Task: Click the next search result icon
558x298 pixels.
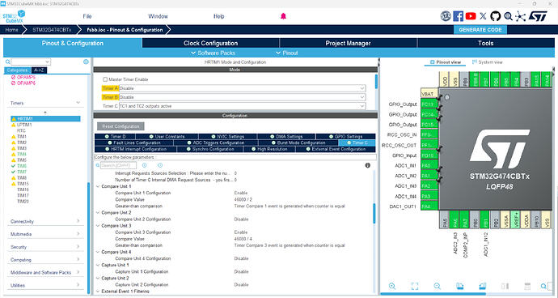Action: (160, 165)
